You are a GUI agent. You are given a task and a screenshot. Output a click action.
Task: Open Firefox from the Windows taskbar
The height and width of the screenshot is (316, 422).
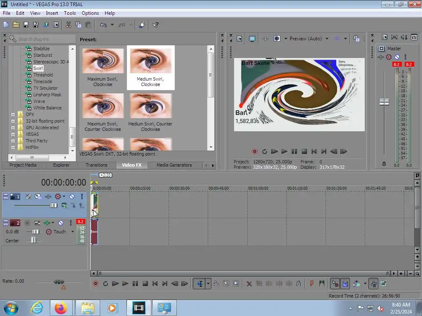coord(61,308)
